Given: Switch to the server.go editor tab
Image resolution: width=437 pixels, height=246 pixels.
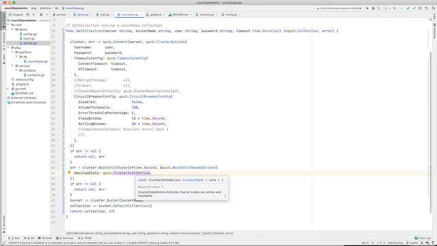Looking at the screenshot, I should [x=81, y=14].
